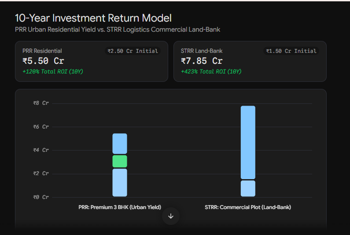The width and height of the screenshot is (350, 235).
Task: Click the PRR Residential card title
Action: point(42,51)
